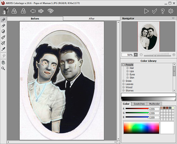
Task: Expand the Hair color group
Action: [x=127, y=68]
